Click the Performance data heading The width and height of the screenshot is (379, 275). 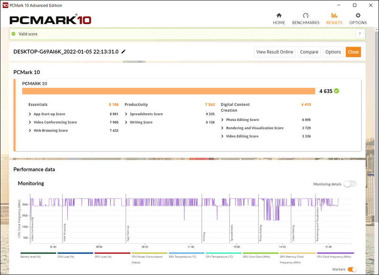click(34, 169)
